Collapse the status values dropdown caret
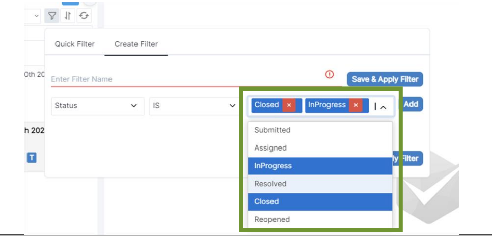The width and height of the screenshot is (492, 237). point(384,107)
